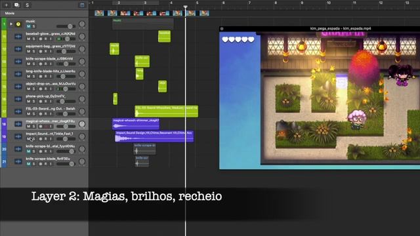Click bar 12 on the timeline ruler
420x236 pixels.
pyautogui.click(x=381, y=3)
